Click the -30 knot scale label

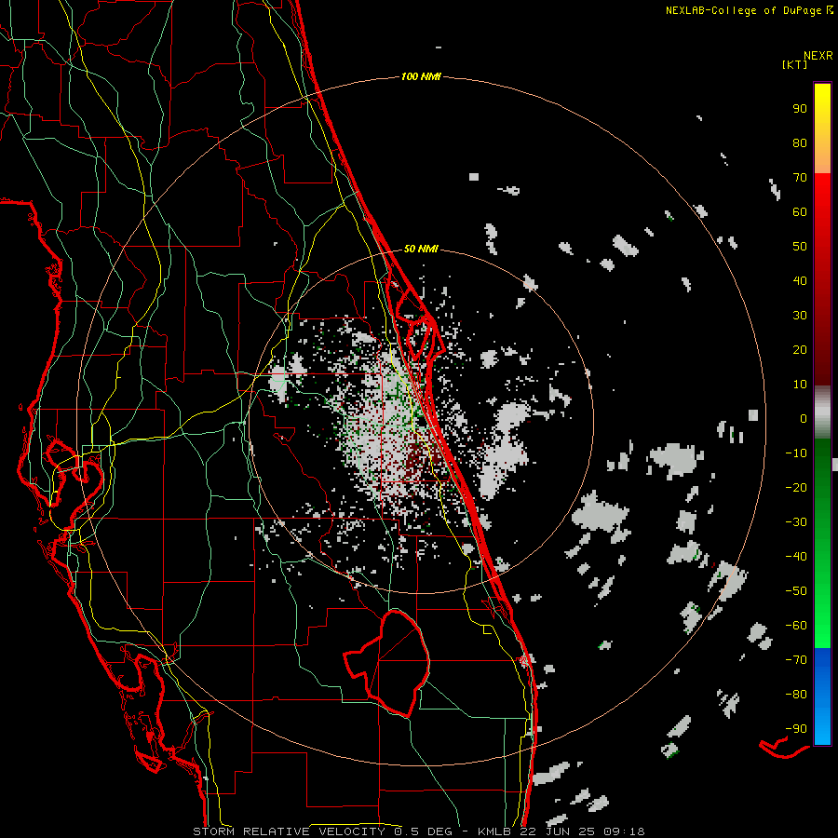click(x=796, y=522)
